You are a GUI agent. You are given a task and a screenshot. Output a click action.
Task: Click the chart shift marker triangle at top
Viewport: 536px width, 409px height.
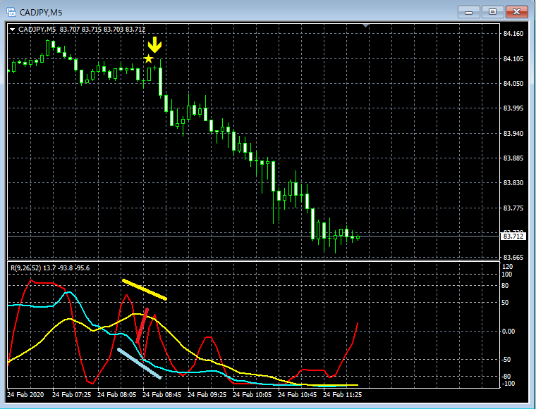point(365,25)
